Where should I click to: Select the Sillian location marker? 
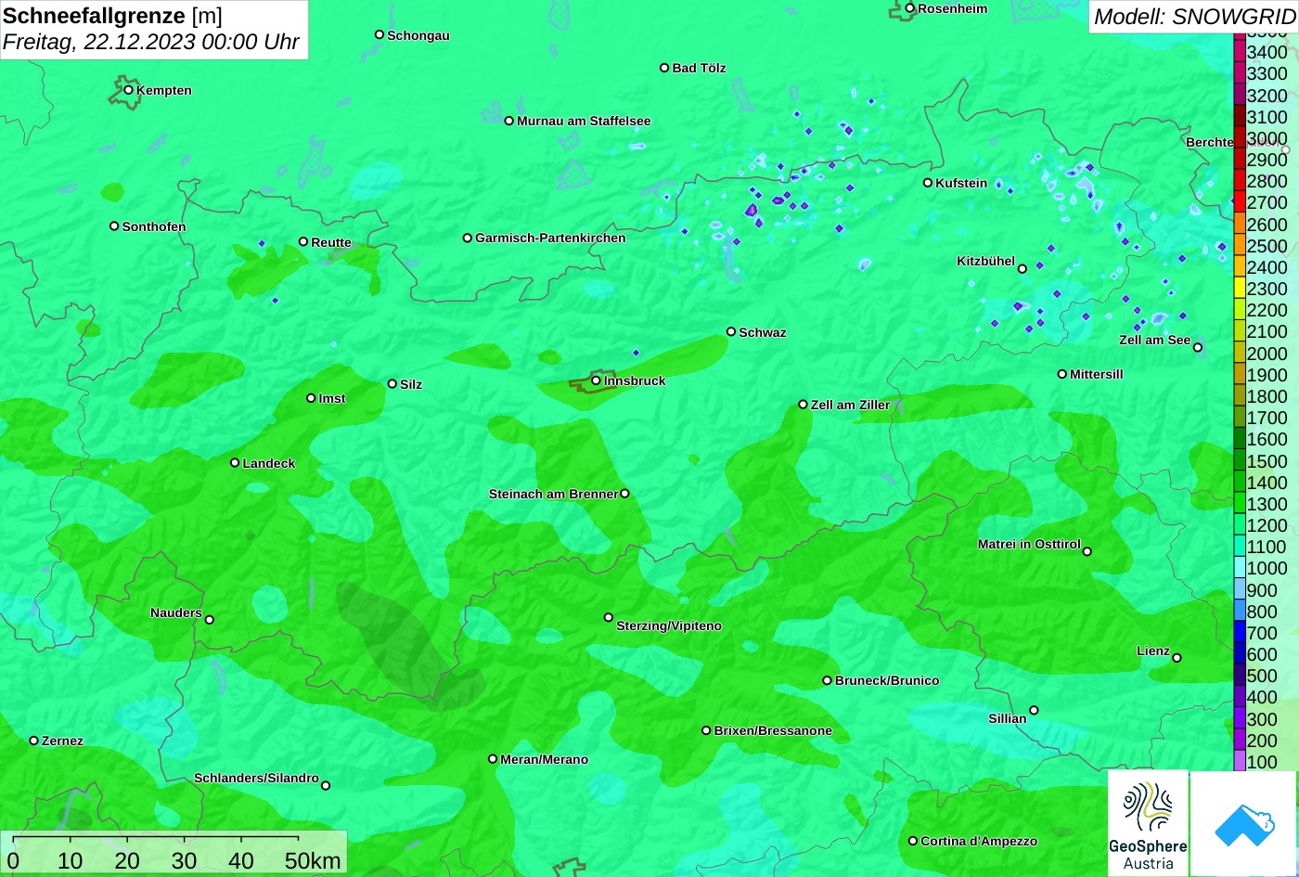click(1034, 710)
